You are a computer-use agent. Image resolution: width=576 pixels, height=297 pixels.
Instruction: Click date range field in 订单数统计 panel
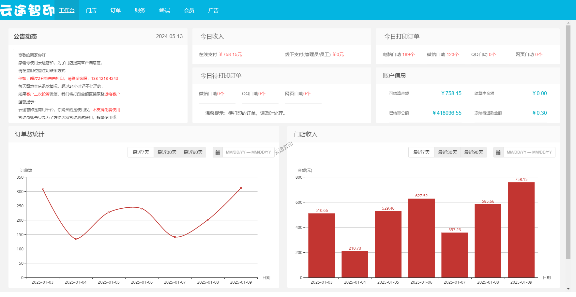(x=249, y=152)
